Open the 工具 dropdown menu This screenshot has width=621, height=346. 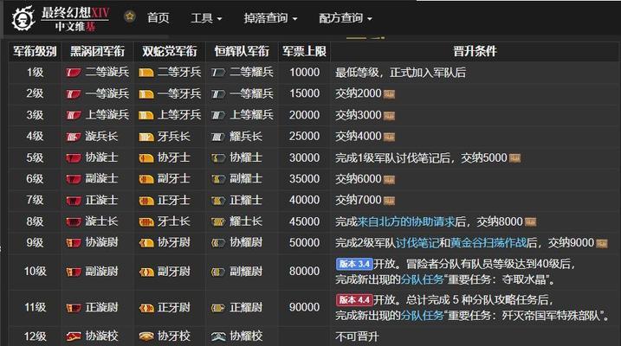click(206, 18)
